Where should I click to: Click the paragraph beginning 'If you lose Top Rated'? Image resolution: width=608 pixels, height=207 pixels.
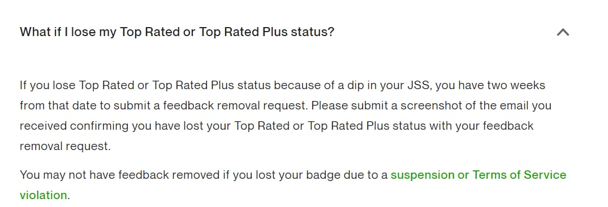pos(286,116)
